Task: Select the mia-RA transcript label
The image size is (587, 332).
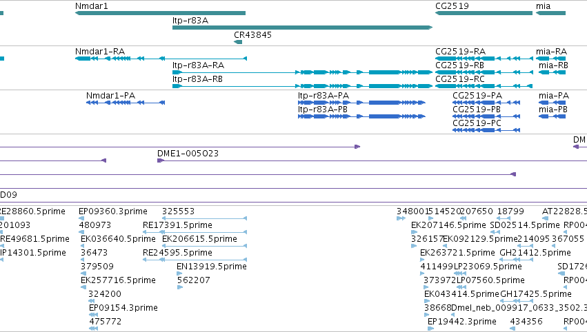Action: pos(551,51)
